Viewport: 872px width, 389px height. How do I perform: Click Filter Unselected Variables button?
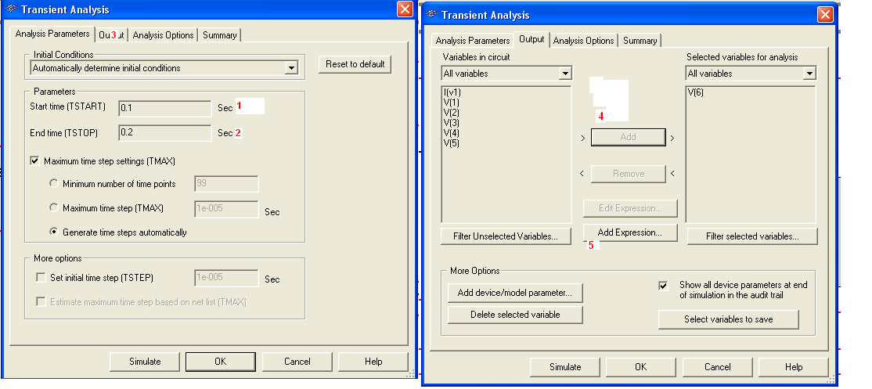tap(506, 236)
